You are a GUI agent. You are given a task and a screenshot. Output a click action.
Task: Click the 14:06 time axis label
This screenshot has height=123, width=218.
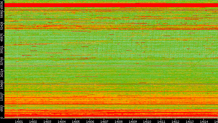coord(90,122)
